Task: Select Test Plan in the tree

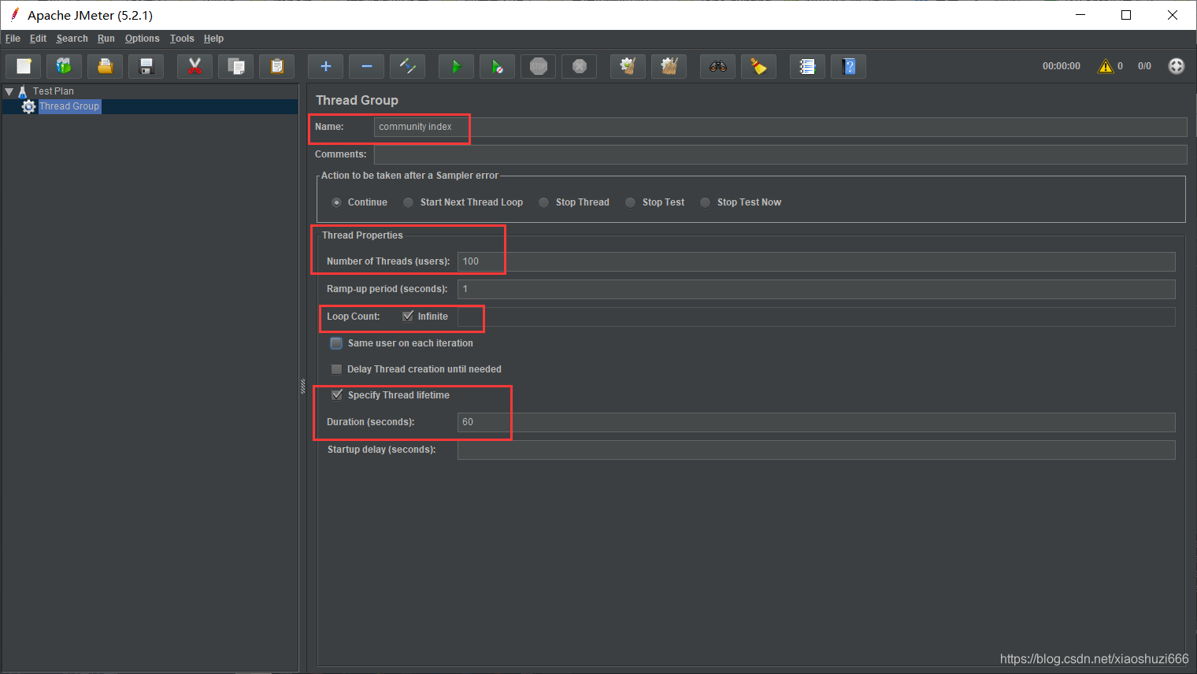Action: tap(53, 91)
